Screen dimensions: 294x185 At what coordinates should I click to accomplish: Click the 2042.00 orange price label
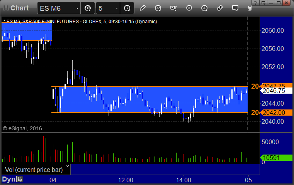276,113
